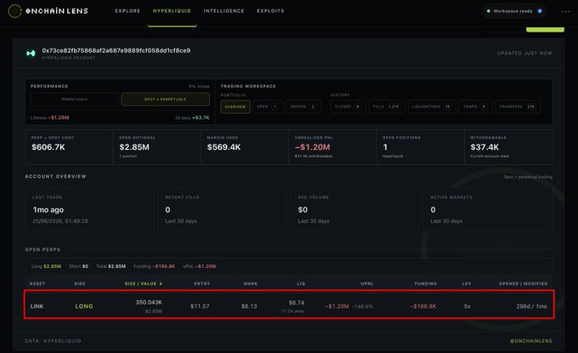Click the Open Positions count card
Image resolution: width=578 pixels, height=353 pixels.
420,147
